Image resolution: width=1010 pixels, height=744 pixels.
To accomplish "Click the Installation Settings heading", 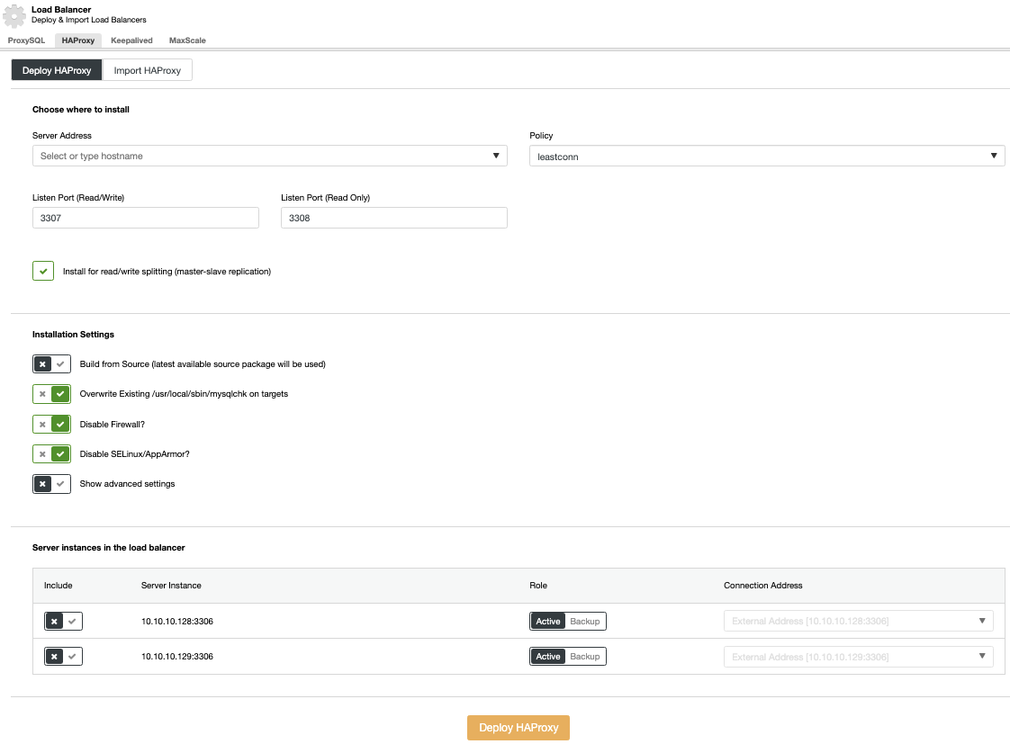I will click(x=74, y=334).
